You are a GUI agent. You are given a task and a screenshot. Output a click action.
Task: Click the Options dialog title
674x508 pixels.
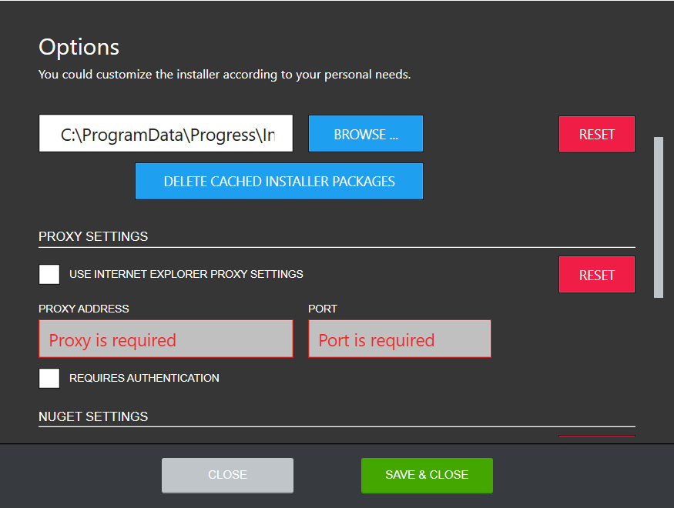[x=79, y=47]
